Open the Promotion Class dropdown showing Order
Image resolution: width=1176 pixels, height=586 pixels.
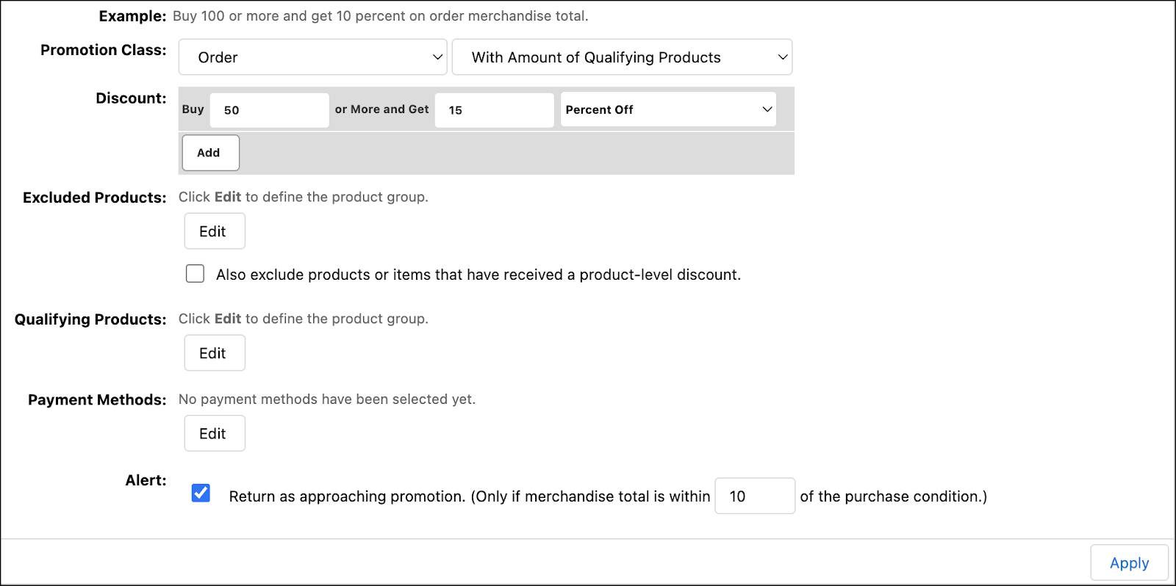click(312, 57)
